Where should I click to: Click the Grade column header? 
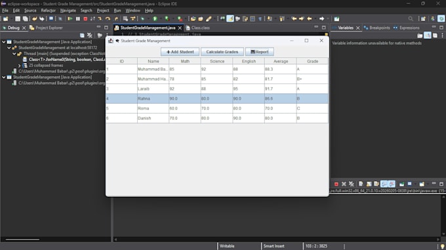point(312,61)
